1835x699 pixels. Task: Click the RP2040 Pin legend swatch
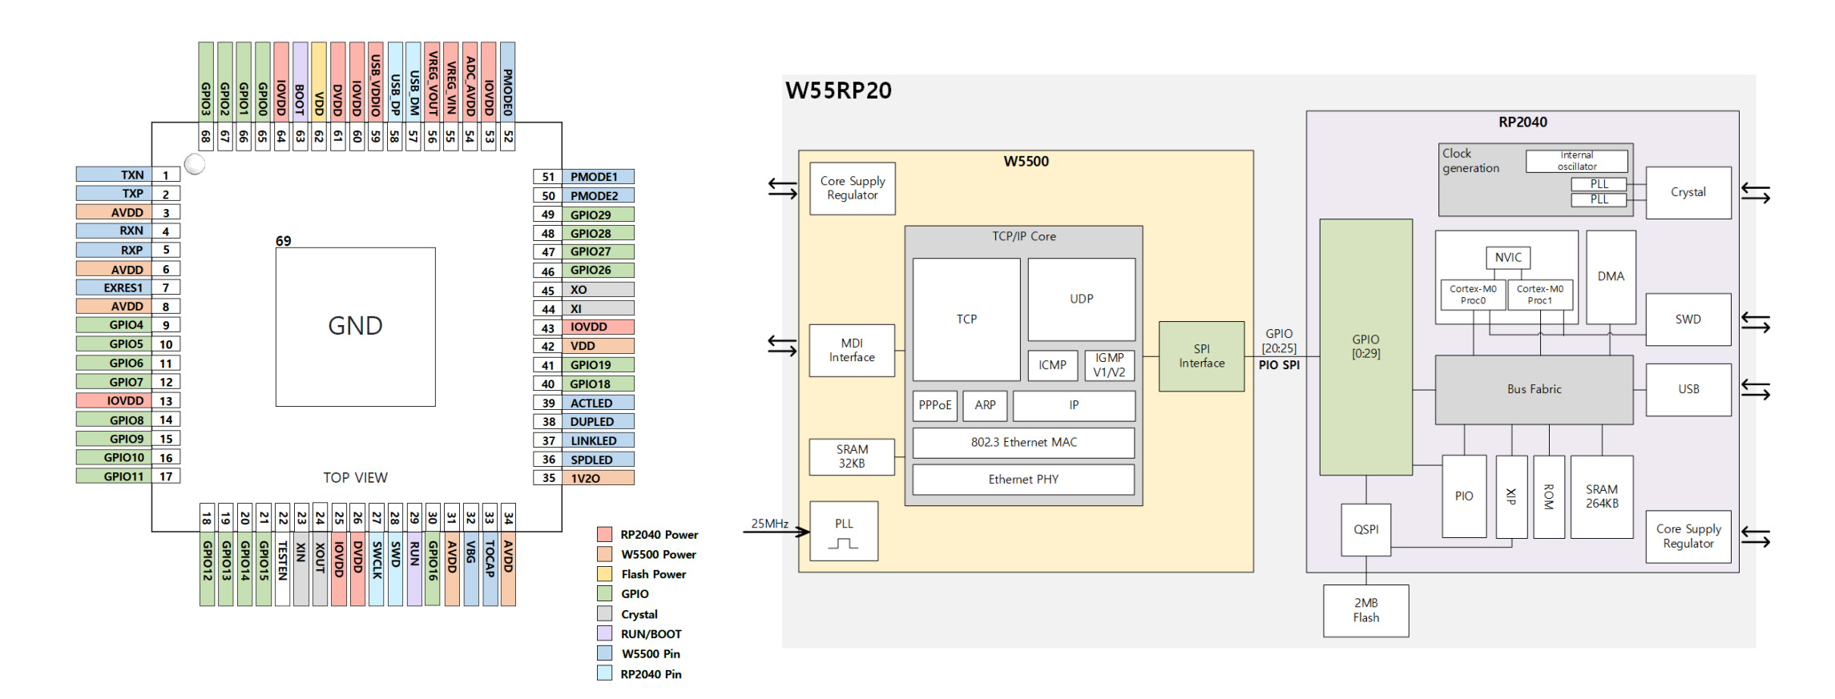[604, 673]
